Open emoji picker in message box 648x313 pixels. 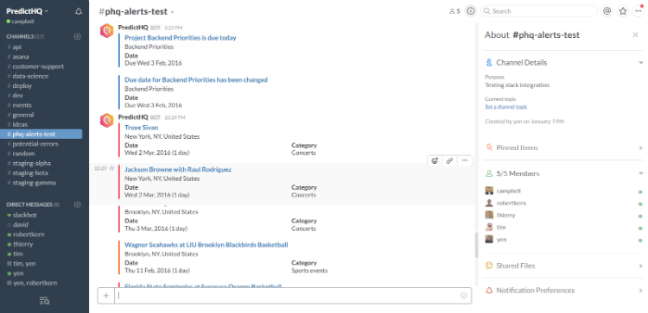464,295
